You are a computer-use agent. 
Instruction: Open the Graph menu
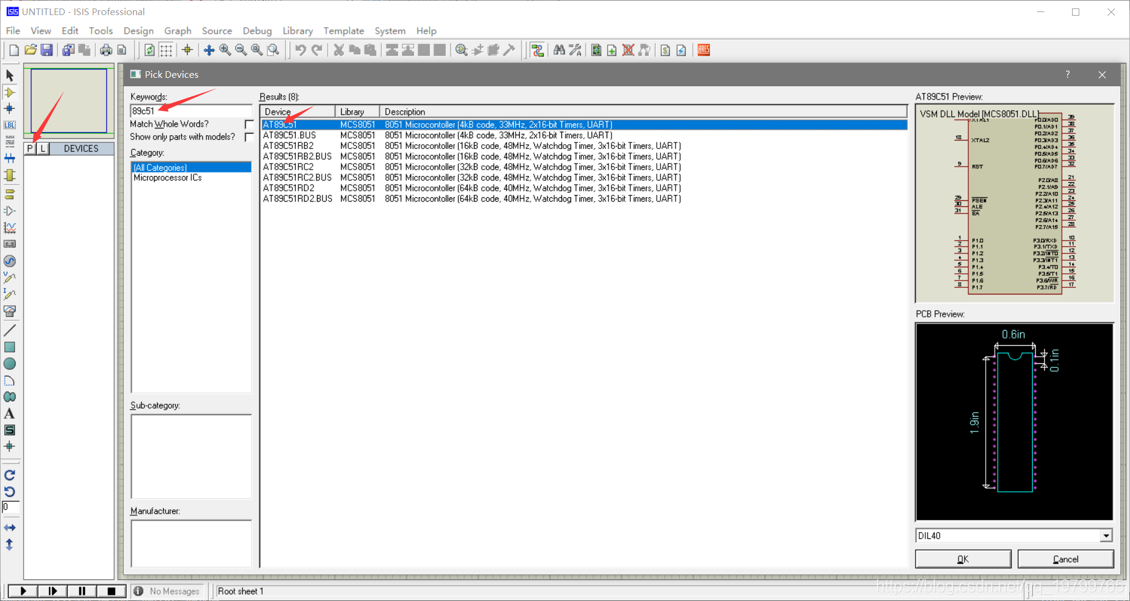[177, 31]
